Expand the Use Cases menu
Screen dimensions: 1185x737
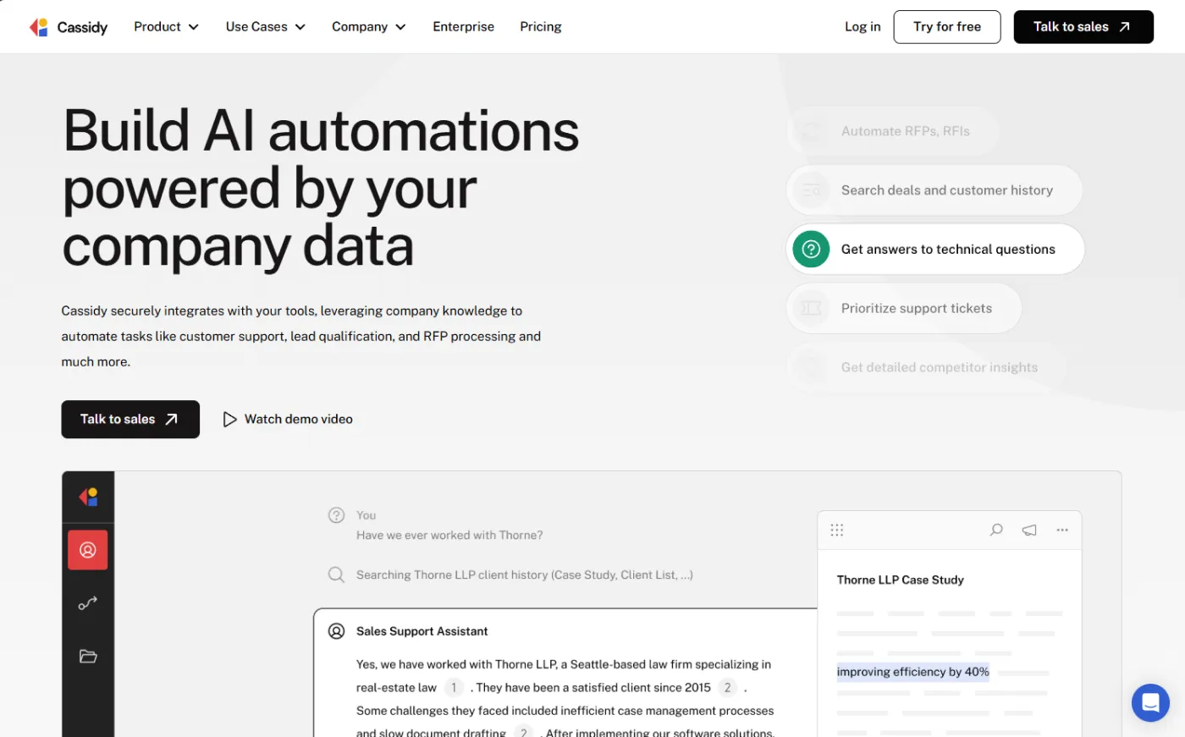point(265,26)
